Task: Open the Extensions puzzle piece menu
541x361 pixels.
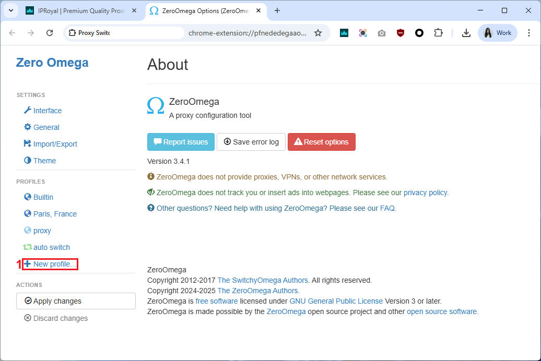Action: click(438, 33)
